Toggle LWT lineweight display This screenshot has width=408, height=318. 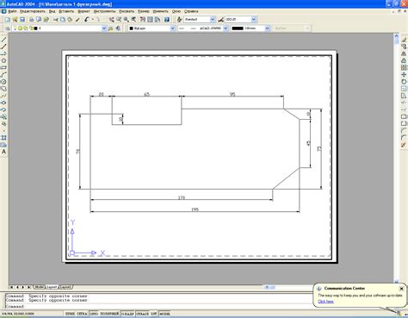tap(154, 314)
